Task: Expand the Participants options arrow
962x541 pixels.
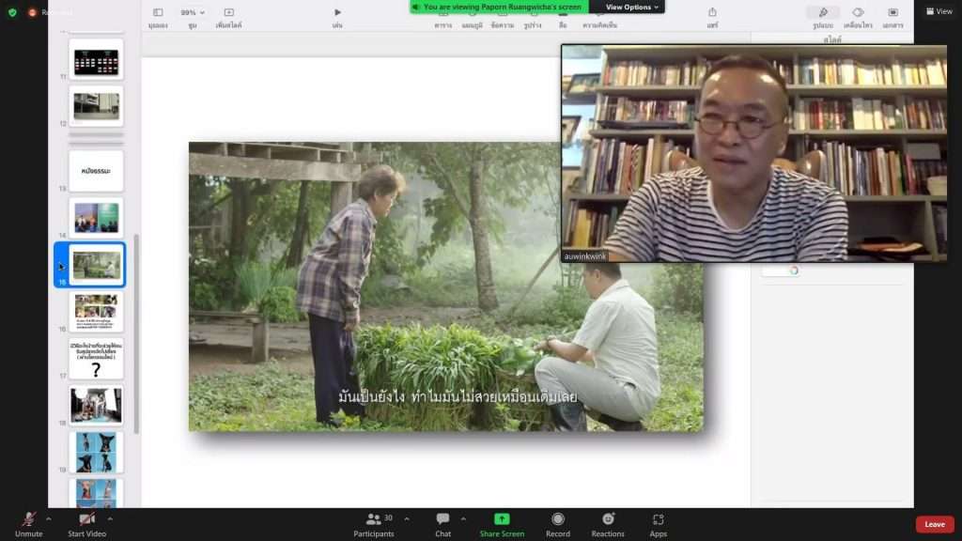Action: [x=407, y=518]
